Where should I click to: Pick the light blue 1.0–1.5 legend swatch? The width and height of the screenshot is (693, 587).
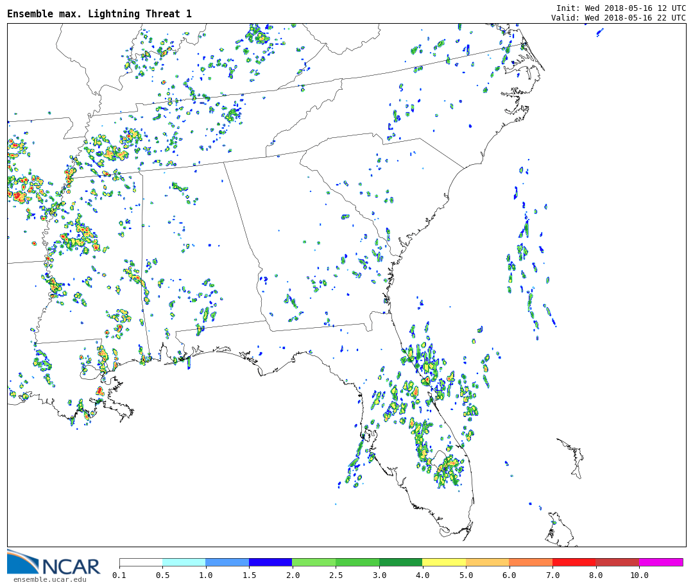pos(227,563)
